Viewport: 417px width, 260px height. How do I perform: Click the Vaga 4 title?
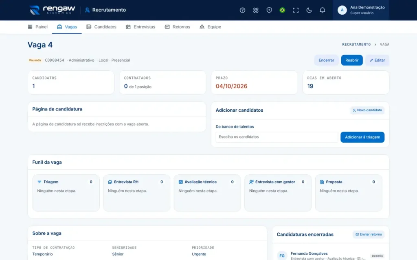[40, 45]
